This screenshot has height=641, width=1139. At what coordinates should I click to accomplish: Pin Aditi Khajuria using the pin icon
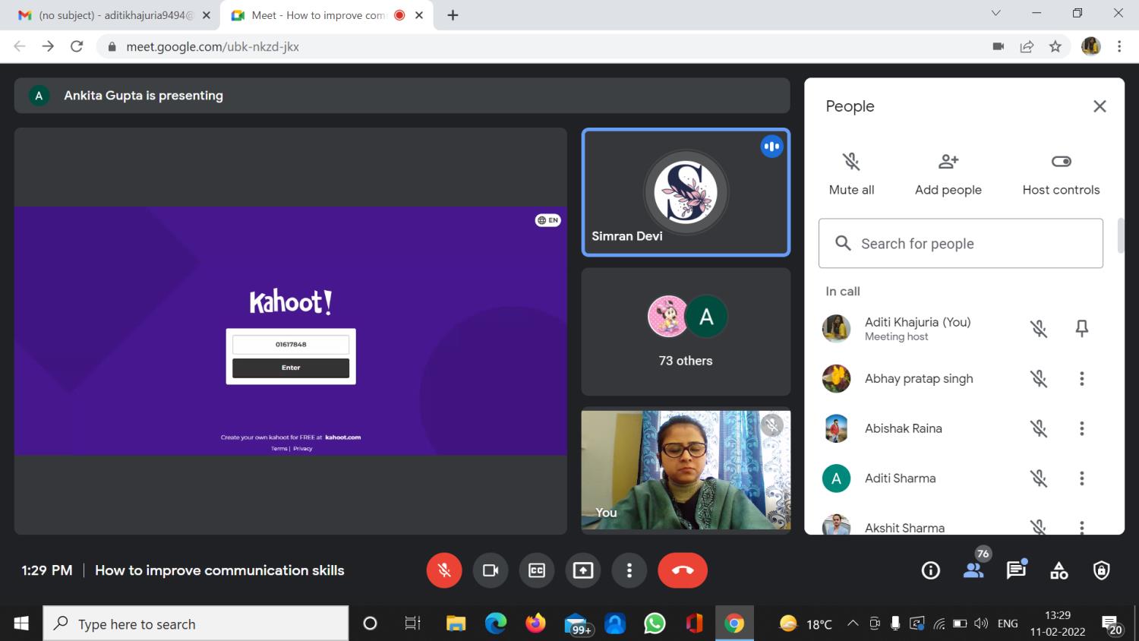[1082, 328]
